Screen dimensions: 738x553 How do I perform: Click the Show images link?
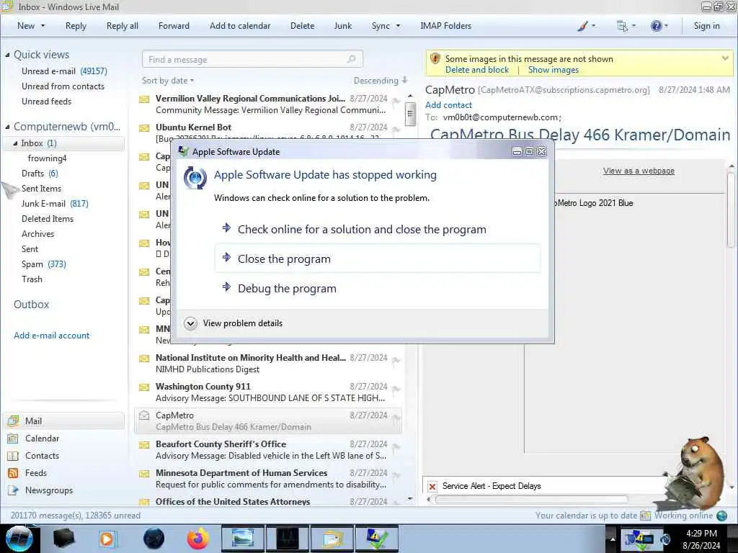553,70
